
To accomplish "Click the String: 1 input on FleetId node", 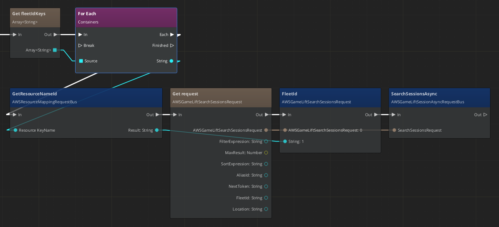I will (285, 141).
